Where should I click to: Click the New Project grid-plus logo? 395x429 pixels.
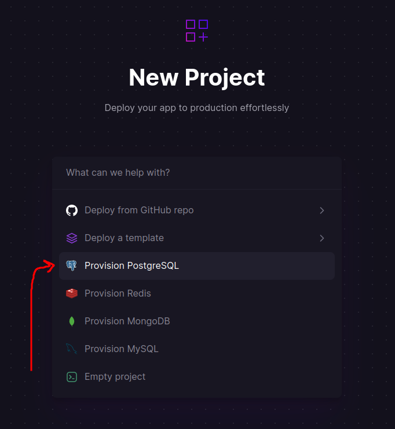[x=197, y=31]
